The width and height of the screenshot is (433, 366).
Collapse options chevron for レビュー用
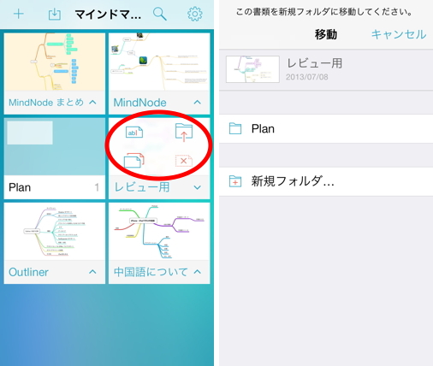(198, 187)
